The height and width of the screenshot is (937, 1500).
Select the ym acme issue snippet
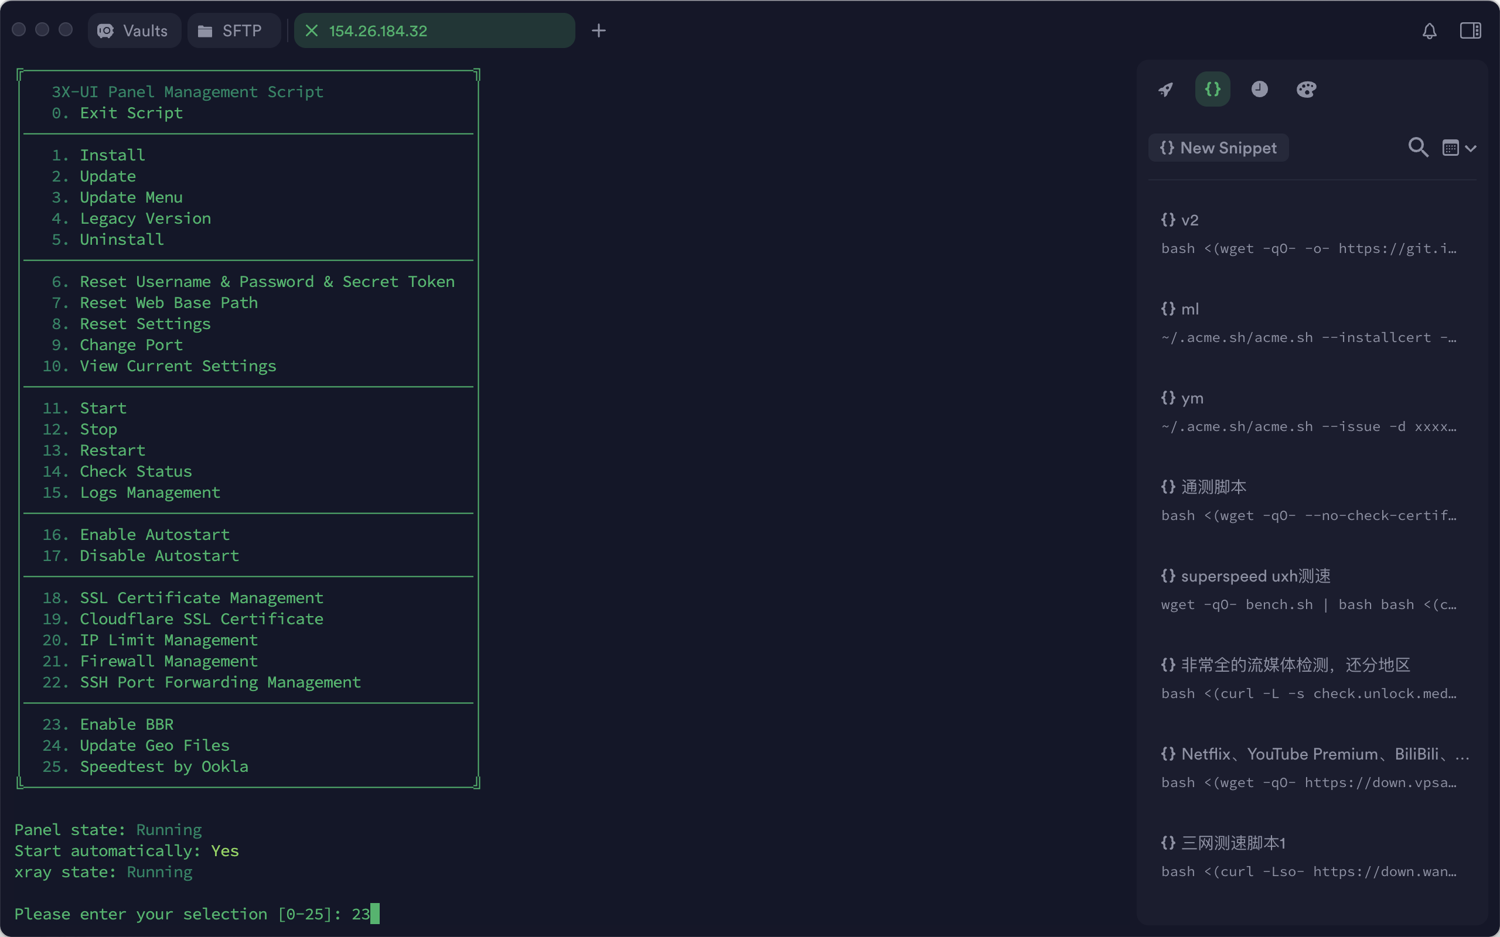pyautogui.click(x=1308, y=412)
